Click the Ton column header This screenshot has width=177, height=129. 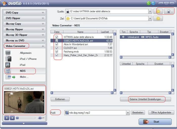(x=123, y=32)
